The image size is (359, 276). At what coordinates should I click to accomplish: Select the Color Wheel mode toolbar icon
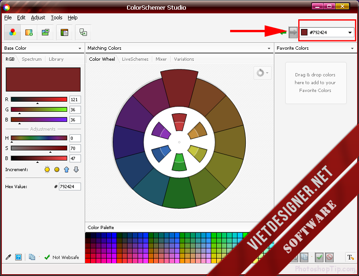(12, 32)
